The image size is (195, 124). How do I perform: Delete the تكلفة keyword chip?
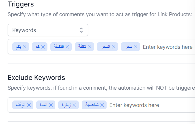click(x=90, y=47)
